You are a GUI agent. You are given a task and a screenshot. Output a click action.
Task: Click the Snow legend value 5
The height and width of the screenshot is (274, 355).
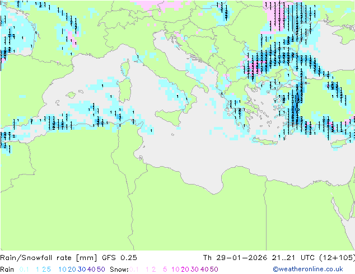(165, 270)
